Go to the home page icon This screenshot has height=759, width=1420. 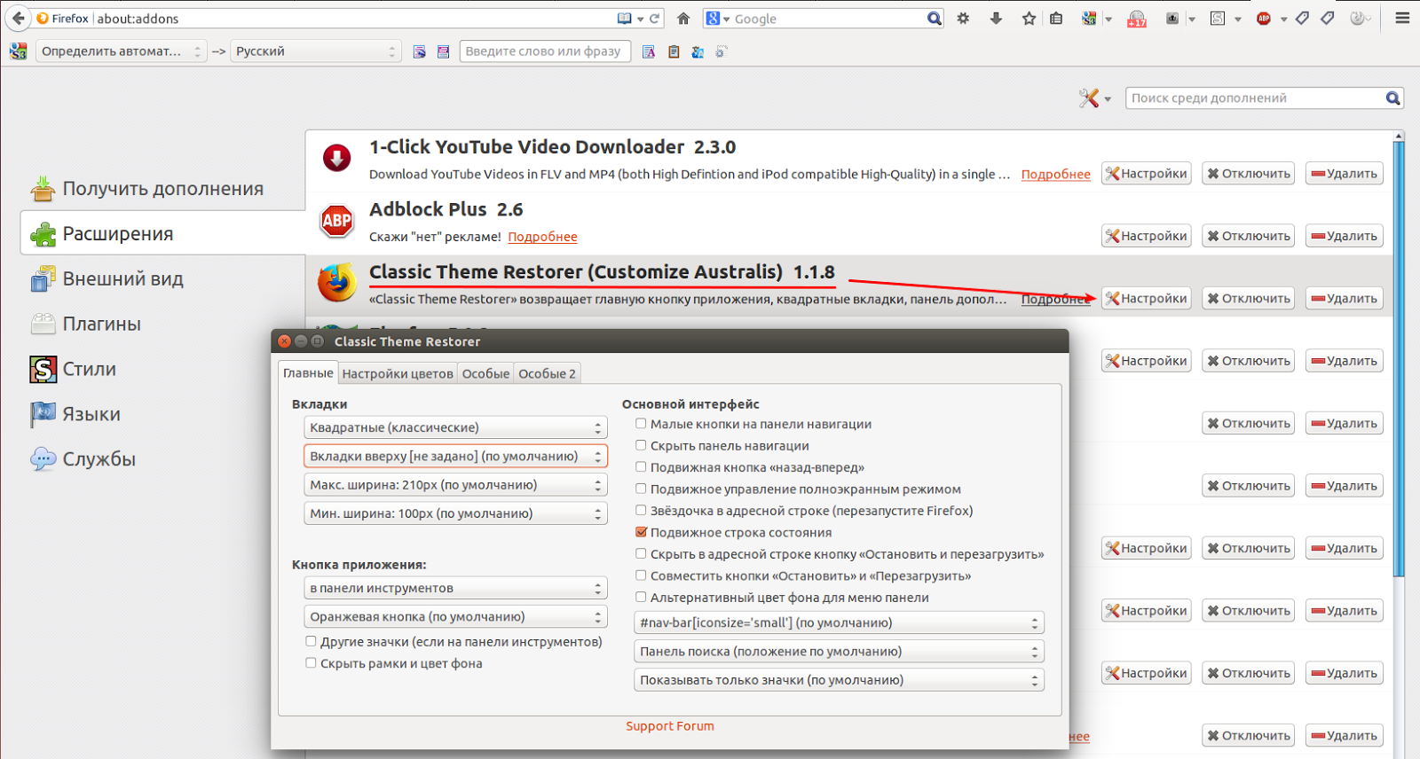click(x=683, y=18)
